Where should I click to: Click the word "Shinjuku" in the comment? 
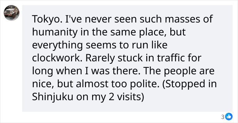pyautogui.click(x=53, y=97)
